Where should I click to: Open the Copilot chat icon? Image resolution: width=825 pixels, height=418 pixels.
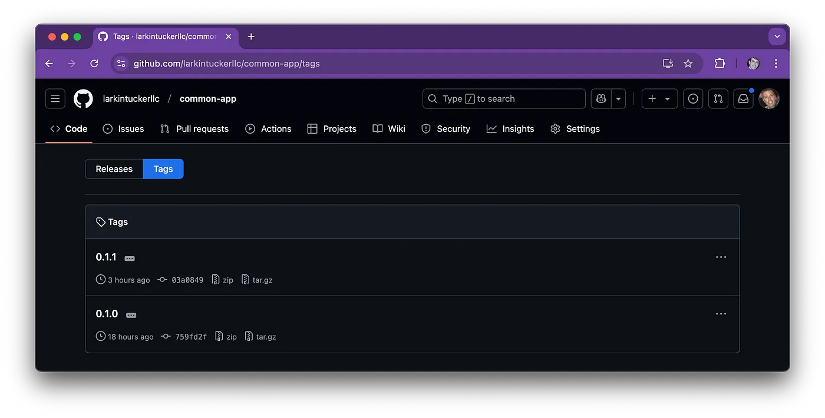pos(601,99)
